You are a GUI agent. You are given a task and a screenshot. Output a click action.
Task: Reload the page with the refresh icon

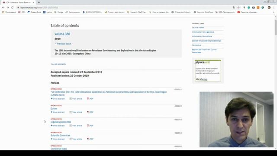point(13,8)
